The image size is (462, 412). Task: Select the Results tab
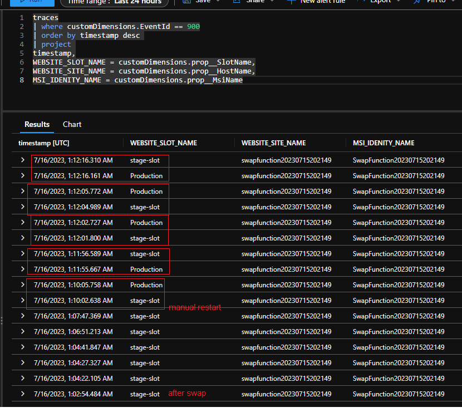tap(36, 124)
